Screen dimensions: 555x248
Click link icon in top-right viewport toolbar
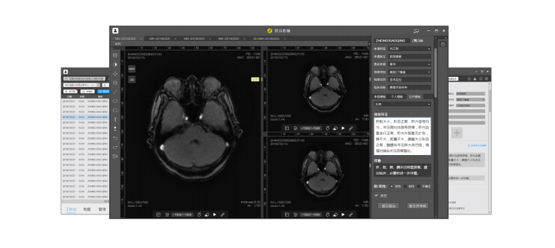[351, 128]
